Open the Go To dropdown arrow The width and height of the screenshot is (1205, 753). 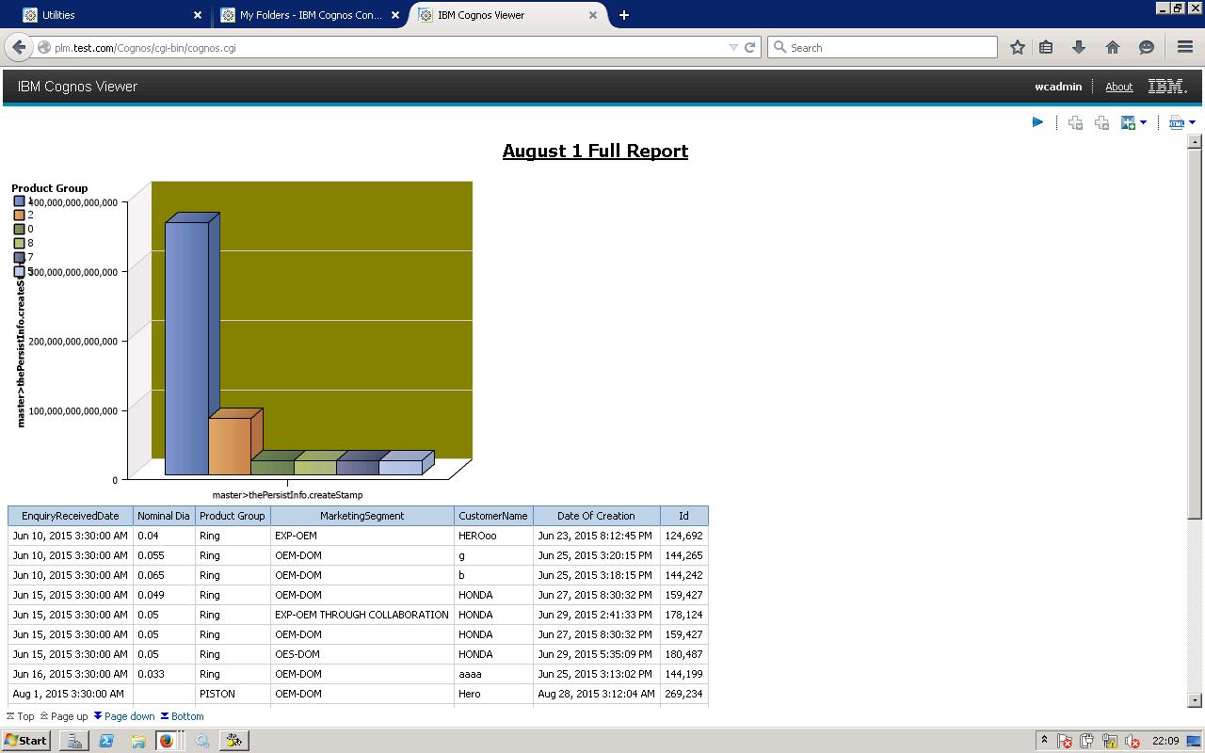(x=1143, y=122)
